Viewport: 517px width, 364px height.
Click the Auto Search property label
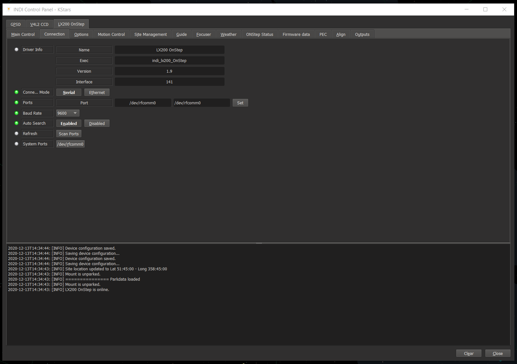click(37, 123)
